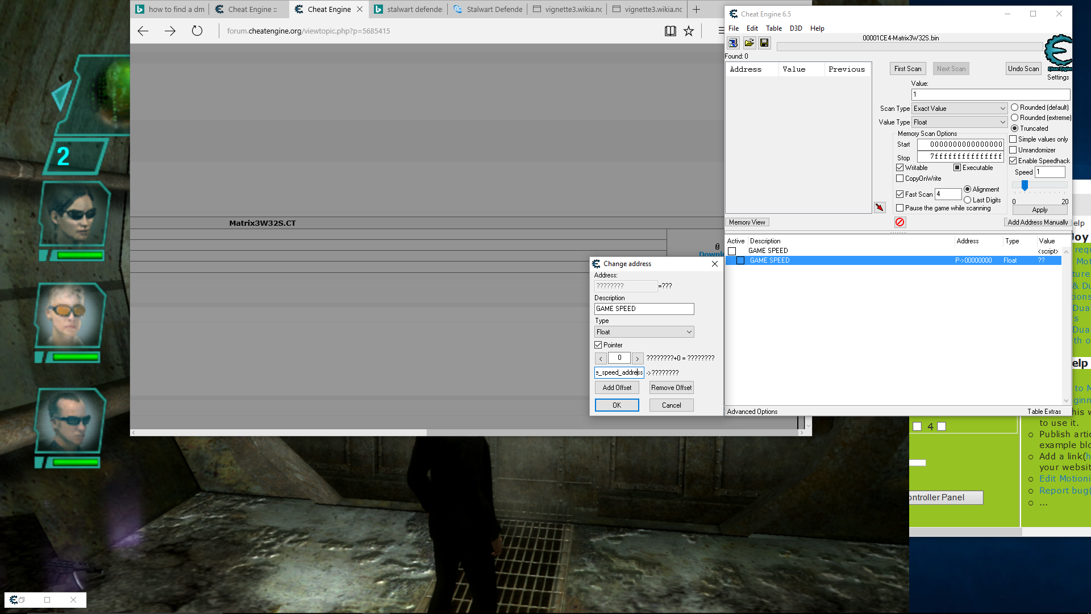Click inside the Value input field
The image size is (1091, 614).
click(990, 94)
